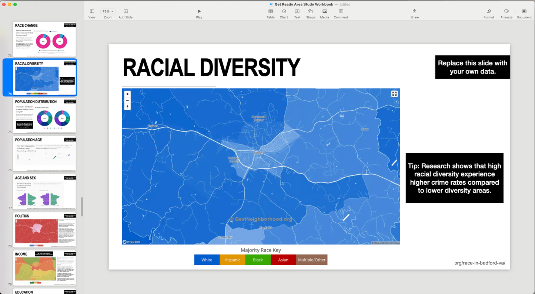Image resolution: width=535 pixels, height=294 pixels.
Task: Select the RACIAL DIVERSITY title text
Action: 211,68
